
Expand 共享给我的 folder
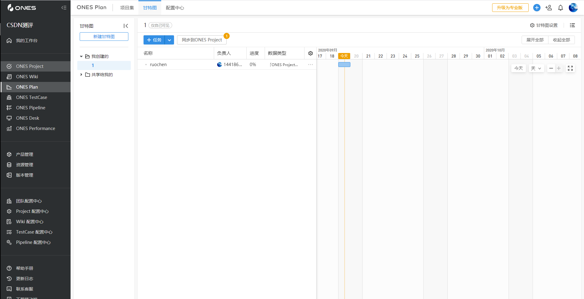click(81, 75)
